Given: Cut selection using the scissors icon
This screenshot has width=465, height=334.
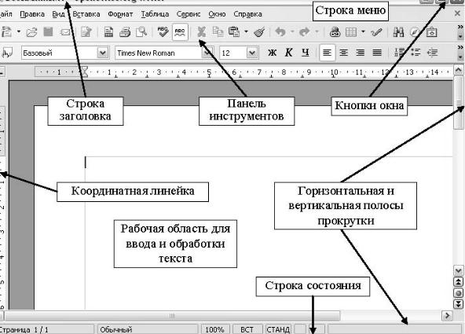Looking at the screenshot, I should pos(201,32).
